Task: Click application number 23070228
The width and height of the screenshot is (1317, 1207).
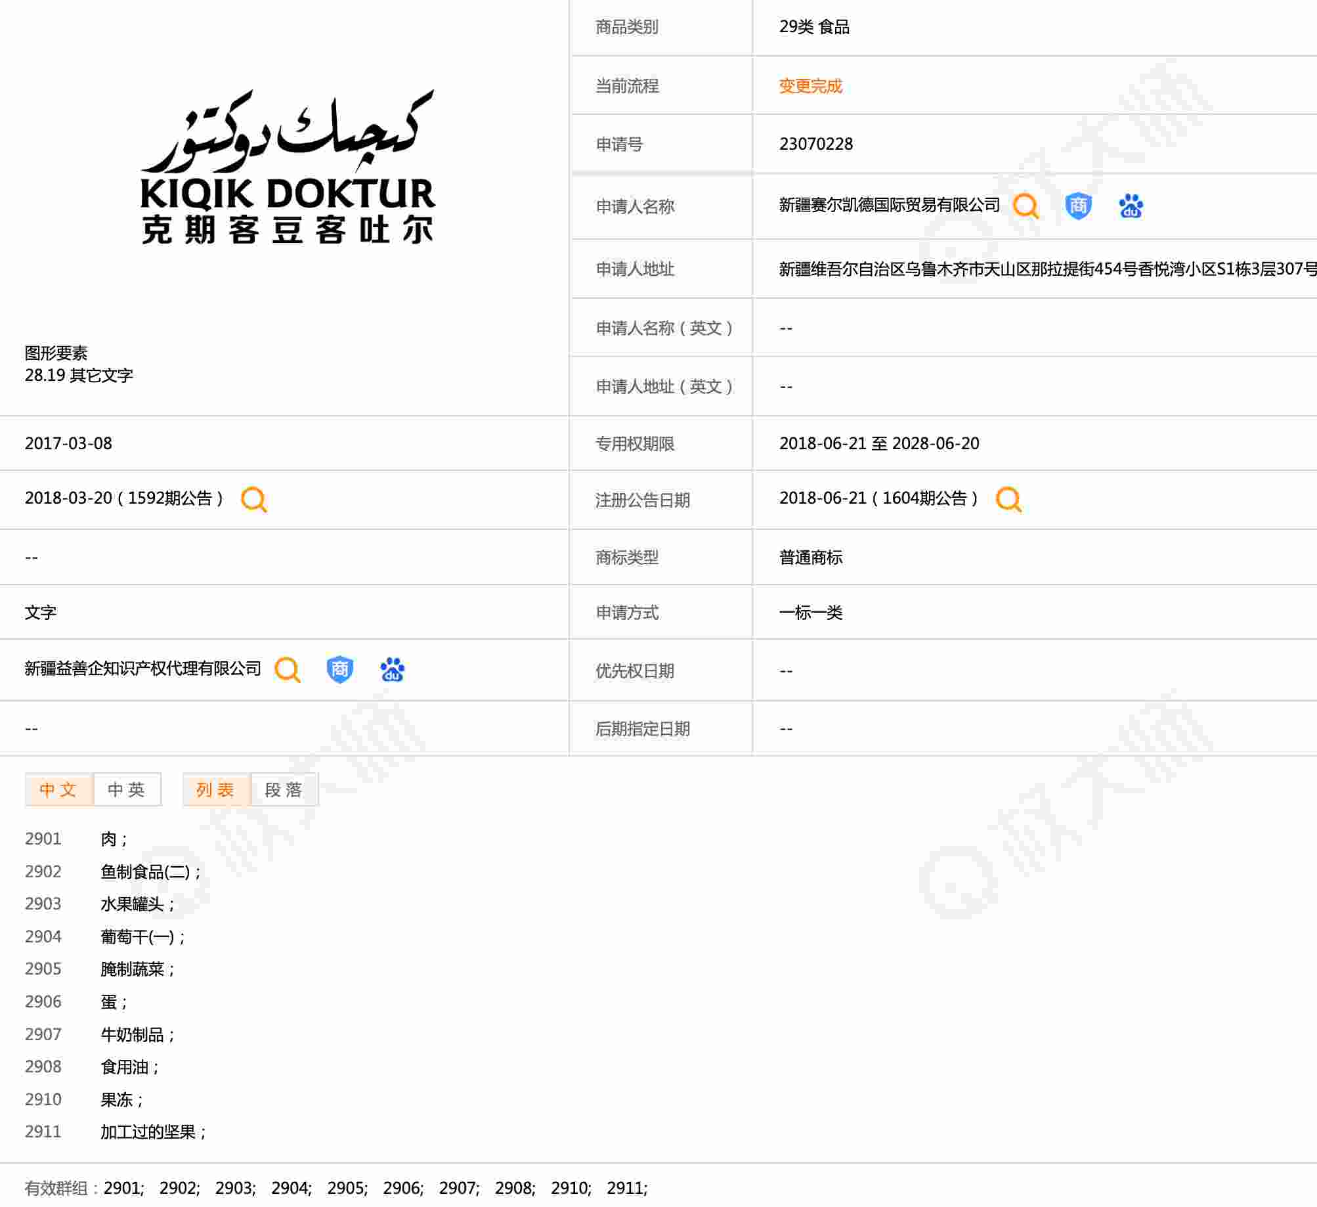Action: (x=815, y=144)
